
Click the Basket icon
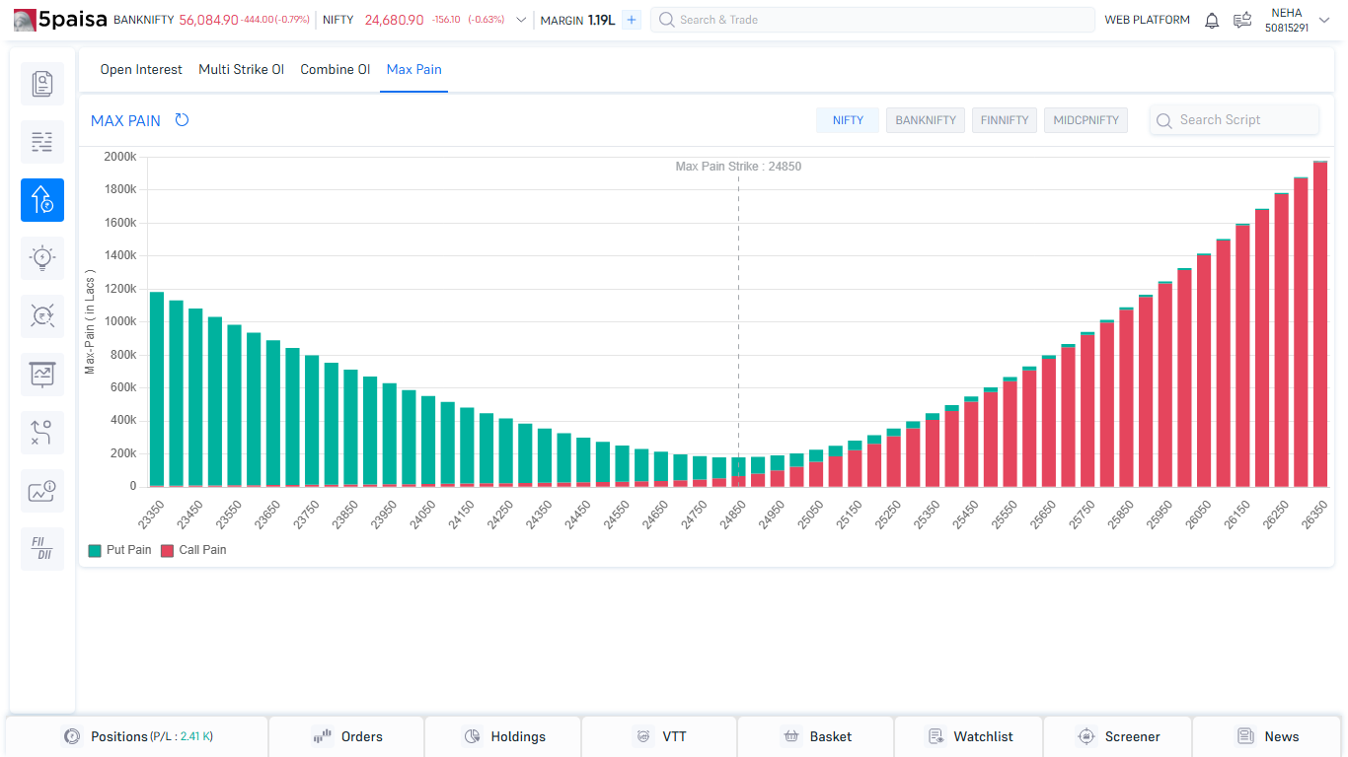790,736
